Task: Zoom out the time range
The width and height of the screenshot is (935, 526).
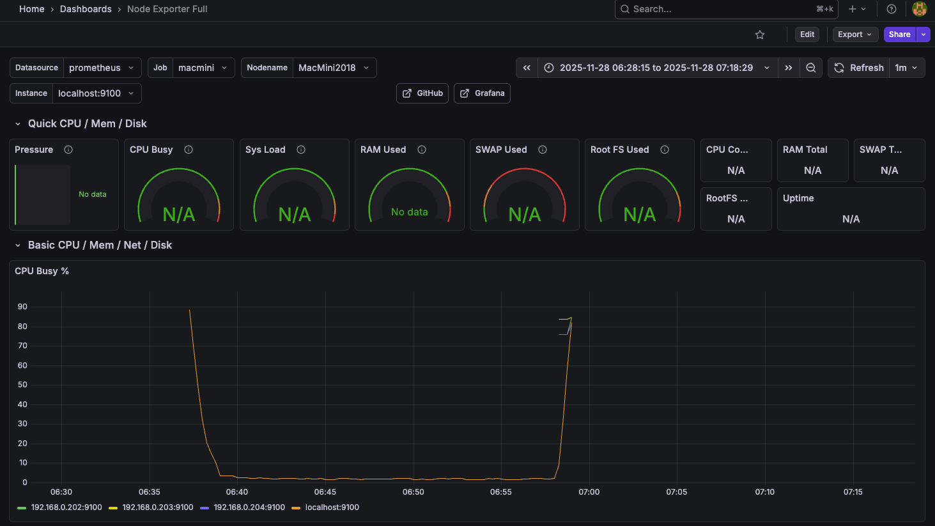Action: [811, 68]
